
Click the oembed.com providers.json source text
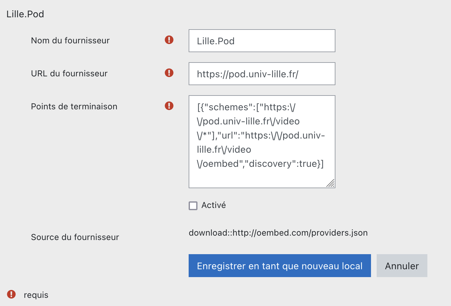tap(278, 233)
